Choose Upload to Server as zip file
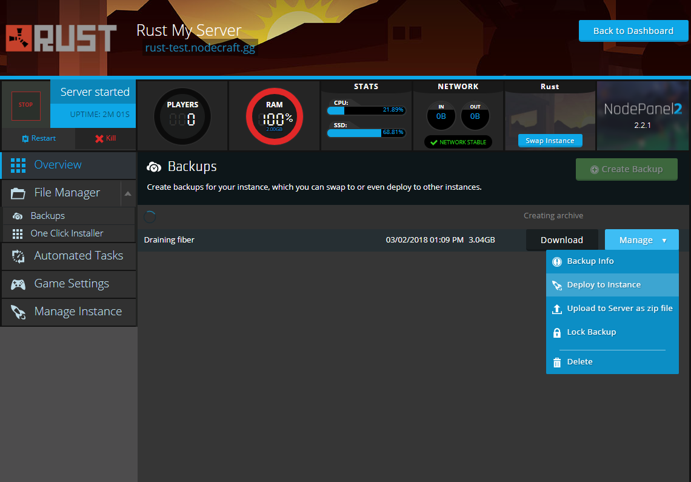691x482 pixels. click(619, 309)
